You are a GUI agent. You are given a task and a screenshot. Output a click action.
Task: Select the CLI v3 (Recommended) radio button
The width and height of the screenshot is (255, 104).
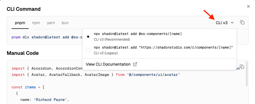[88, 37]
